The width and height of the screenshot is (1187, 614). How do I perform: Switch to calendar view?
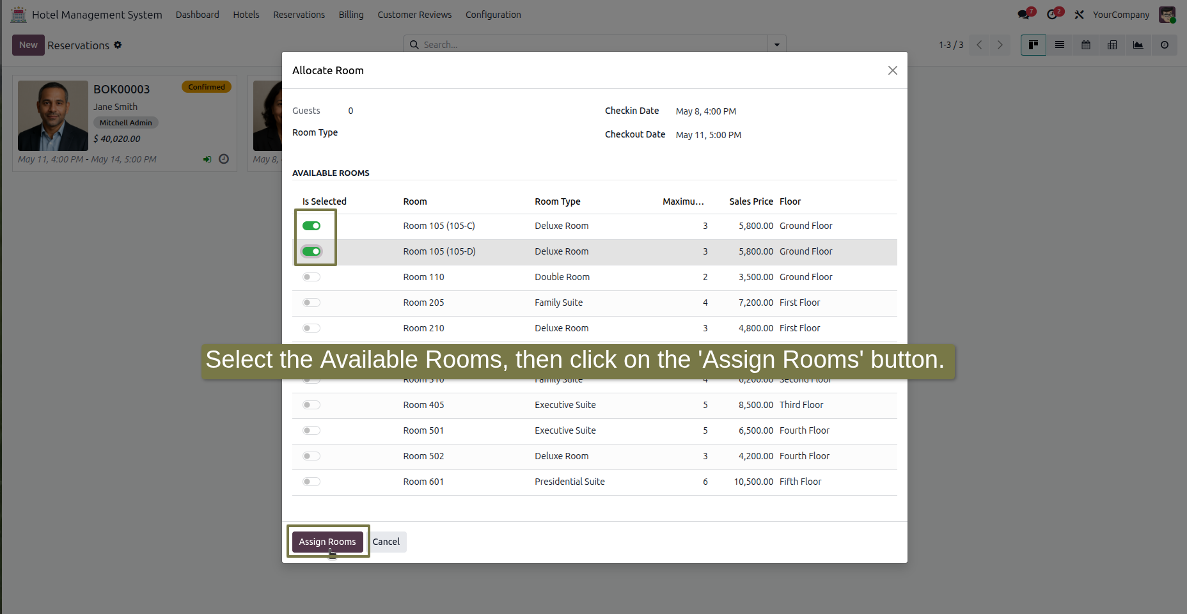pyautogui.click(x=1086, y=45)
